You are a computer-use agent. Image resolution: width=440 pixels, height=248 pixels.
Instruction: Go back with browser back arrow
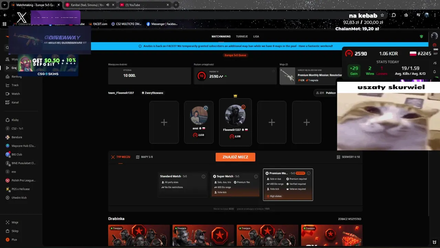[5, 15]
